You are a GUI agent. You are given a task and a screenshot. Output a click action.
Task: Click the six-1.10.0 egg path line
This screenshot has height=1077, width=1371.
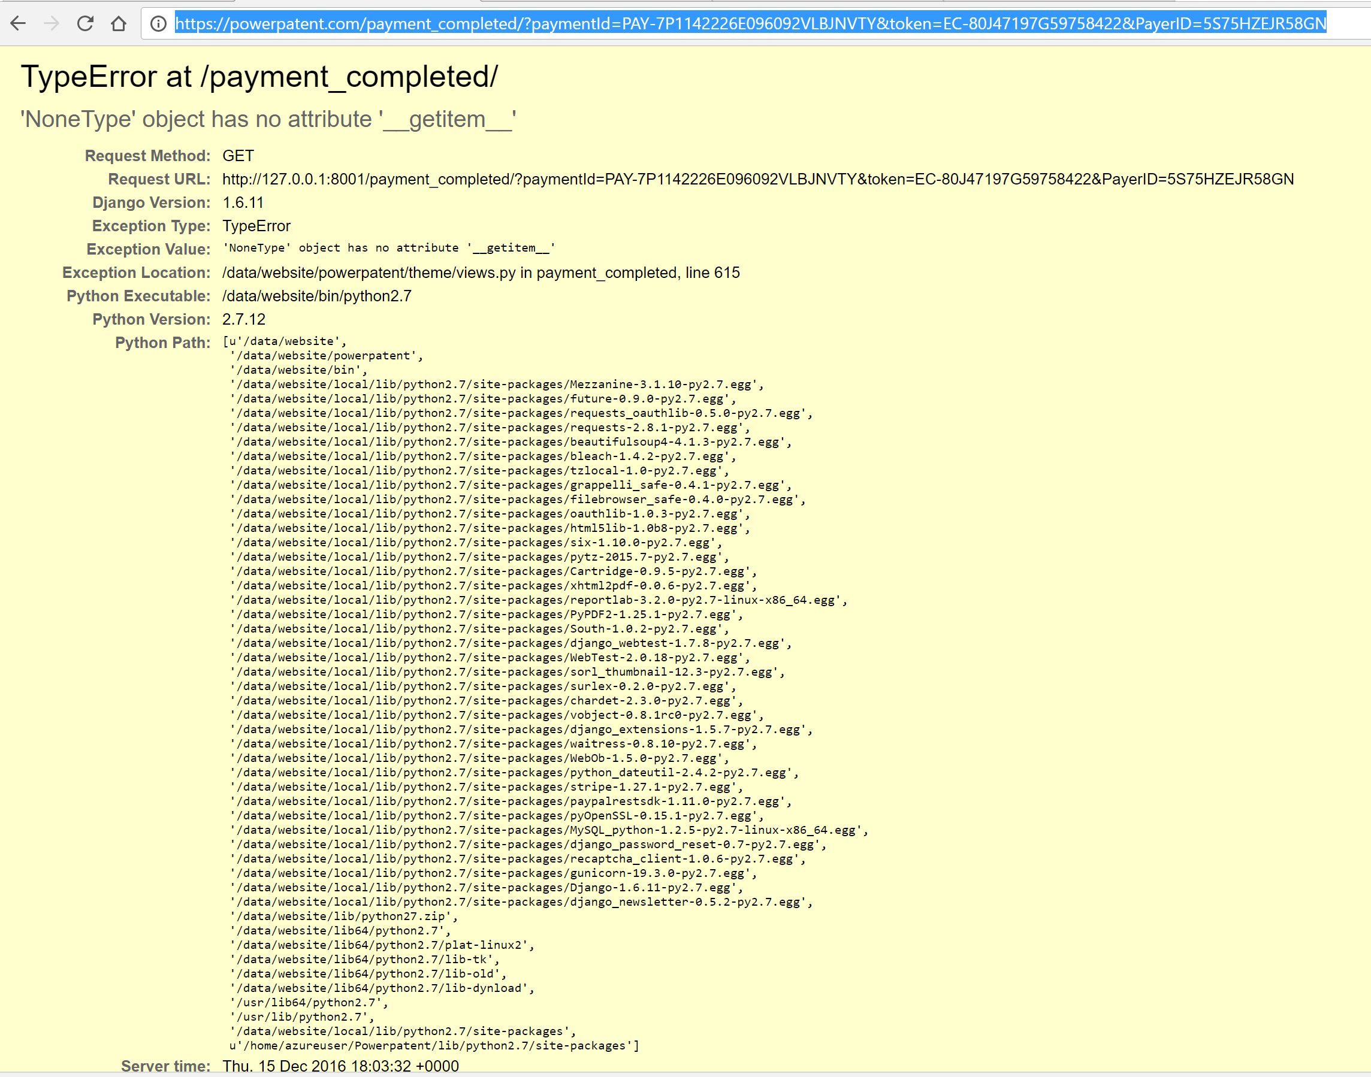[476, 543]
